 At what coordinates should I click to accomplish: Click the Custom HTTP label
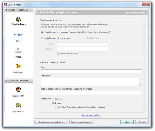pyautogui.click(x=18, y=96)
